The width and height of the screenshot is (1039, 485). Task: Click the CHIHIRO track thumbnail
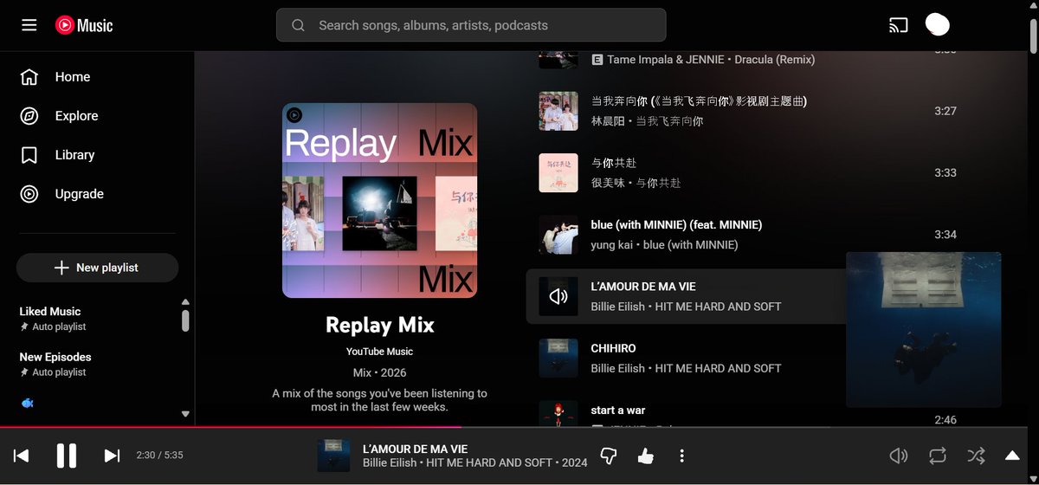[558, 359]
